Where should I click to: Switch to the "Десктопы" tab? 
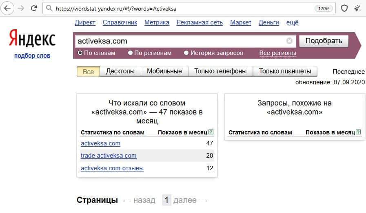point(120,71)
